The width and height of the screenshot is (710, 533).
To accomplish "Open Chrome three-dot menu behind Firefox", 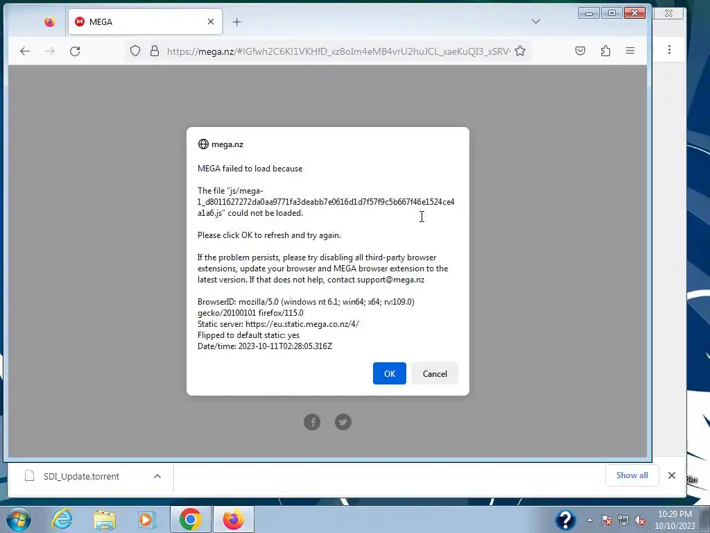I will coord(669,50).
